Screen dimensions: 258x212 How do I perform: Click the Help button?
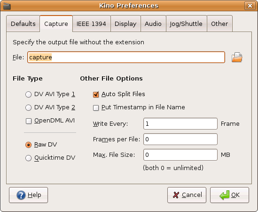[29, 195]
